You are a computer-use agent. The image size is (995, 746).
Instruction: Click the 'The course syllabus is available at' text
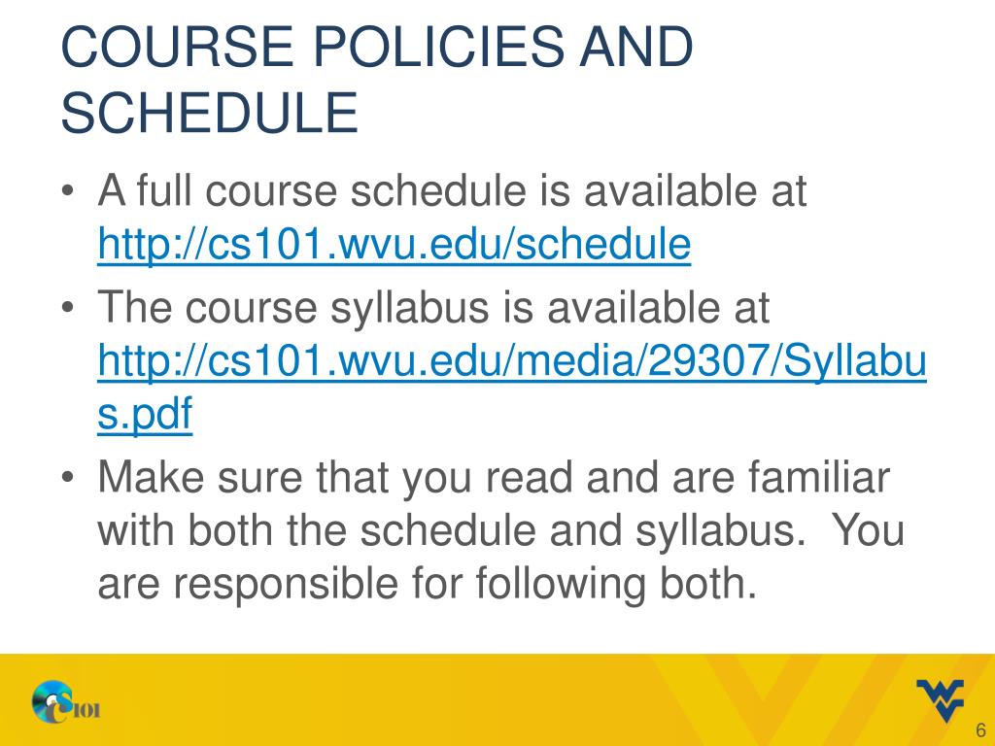coord(433,308)
